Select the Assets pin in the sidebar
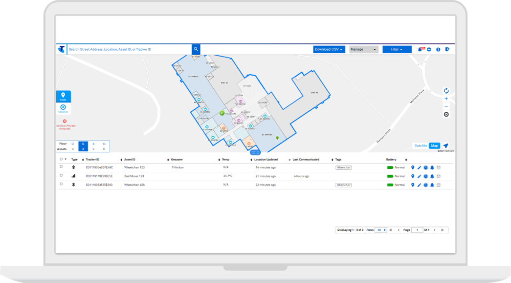The width and height of the screenshot is (511, 283). pyautogui.click(x=64, y=96)
